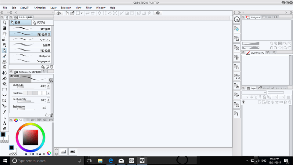Open the Sub Tool panel menu
Viewport: 293px width, 165px height.
(11, 17)
